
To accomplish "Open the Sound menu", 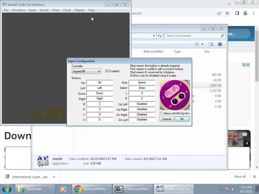I will (44, 10).
